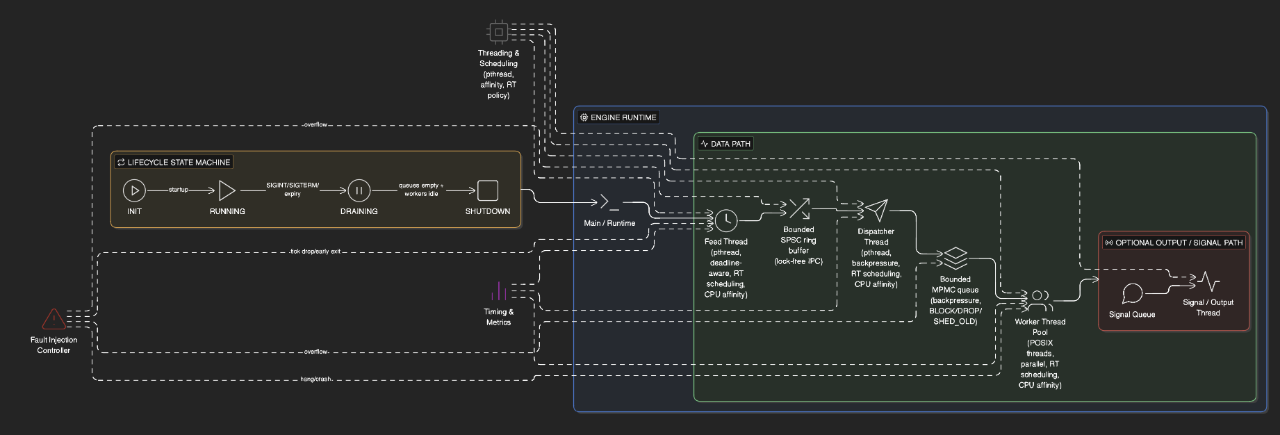Click the 'queues empty + workers idle' label
Screen dimensions: 1280x435
421,190
